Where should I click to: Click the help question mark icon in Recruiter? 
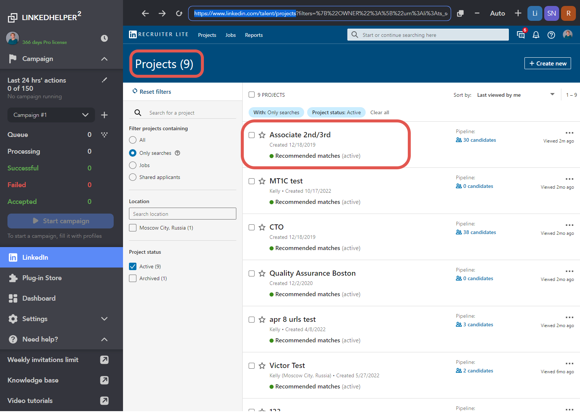pyautogui.click(x=551, y=35)
